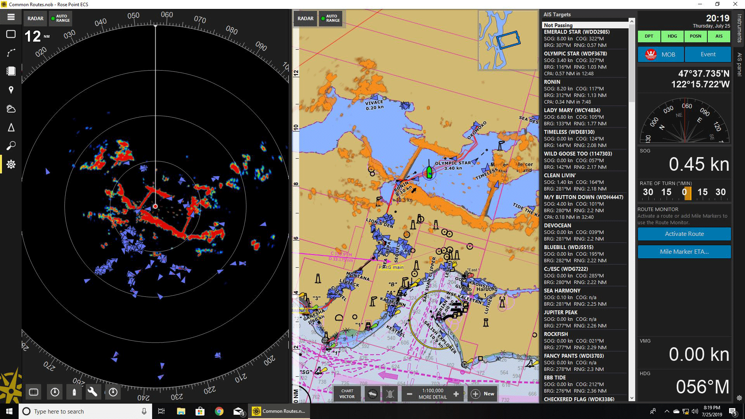Select the route drawing tool in sidebar

(11, 53)
